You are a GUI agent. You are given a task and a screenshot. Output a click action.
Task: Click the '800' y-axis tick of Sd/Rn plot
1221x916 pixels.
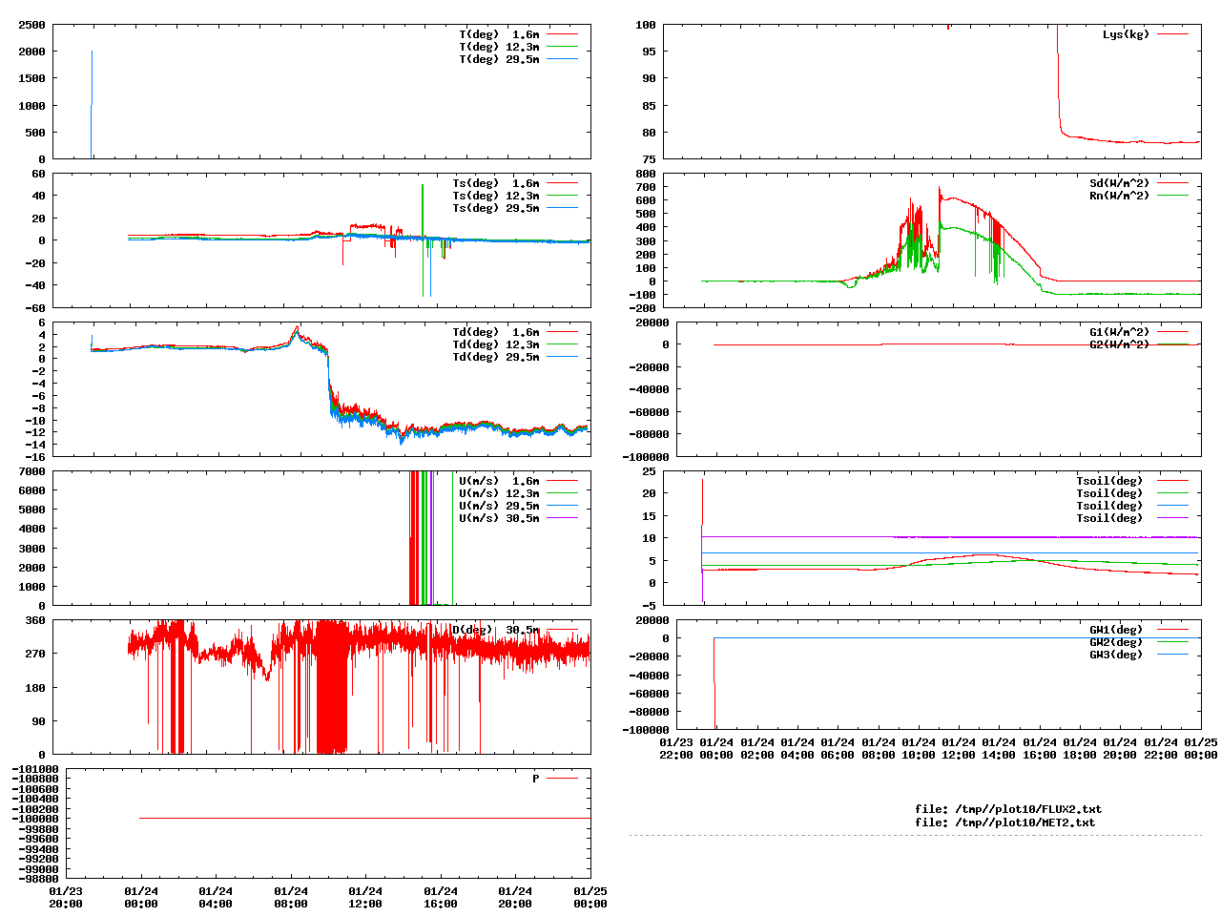[x=646, y=174]
